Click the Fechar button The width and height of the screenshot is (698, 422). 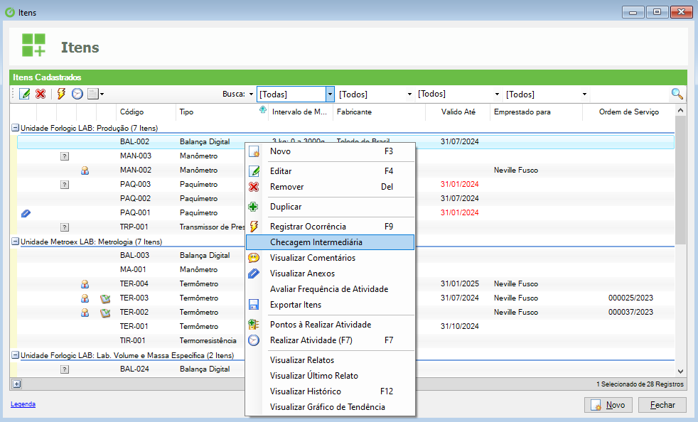tap(662, 405)
